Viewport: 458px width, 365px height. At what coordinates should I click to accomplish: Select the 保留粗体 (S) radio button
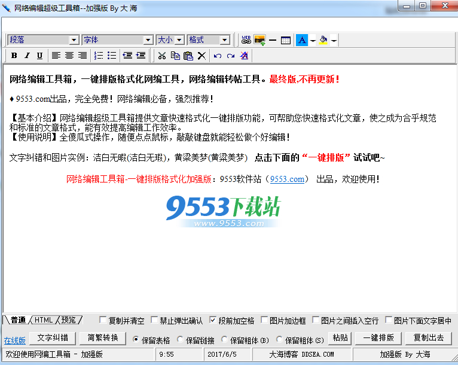279,339
